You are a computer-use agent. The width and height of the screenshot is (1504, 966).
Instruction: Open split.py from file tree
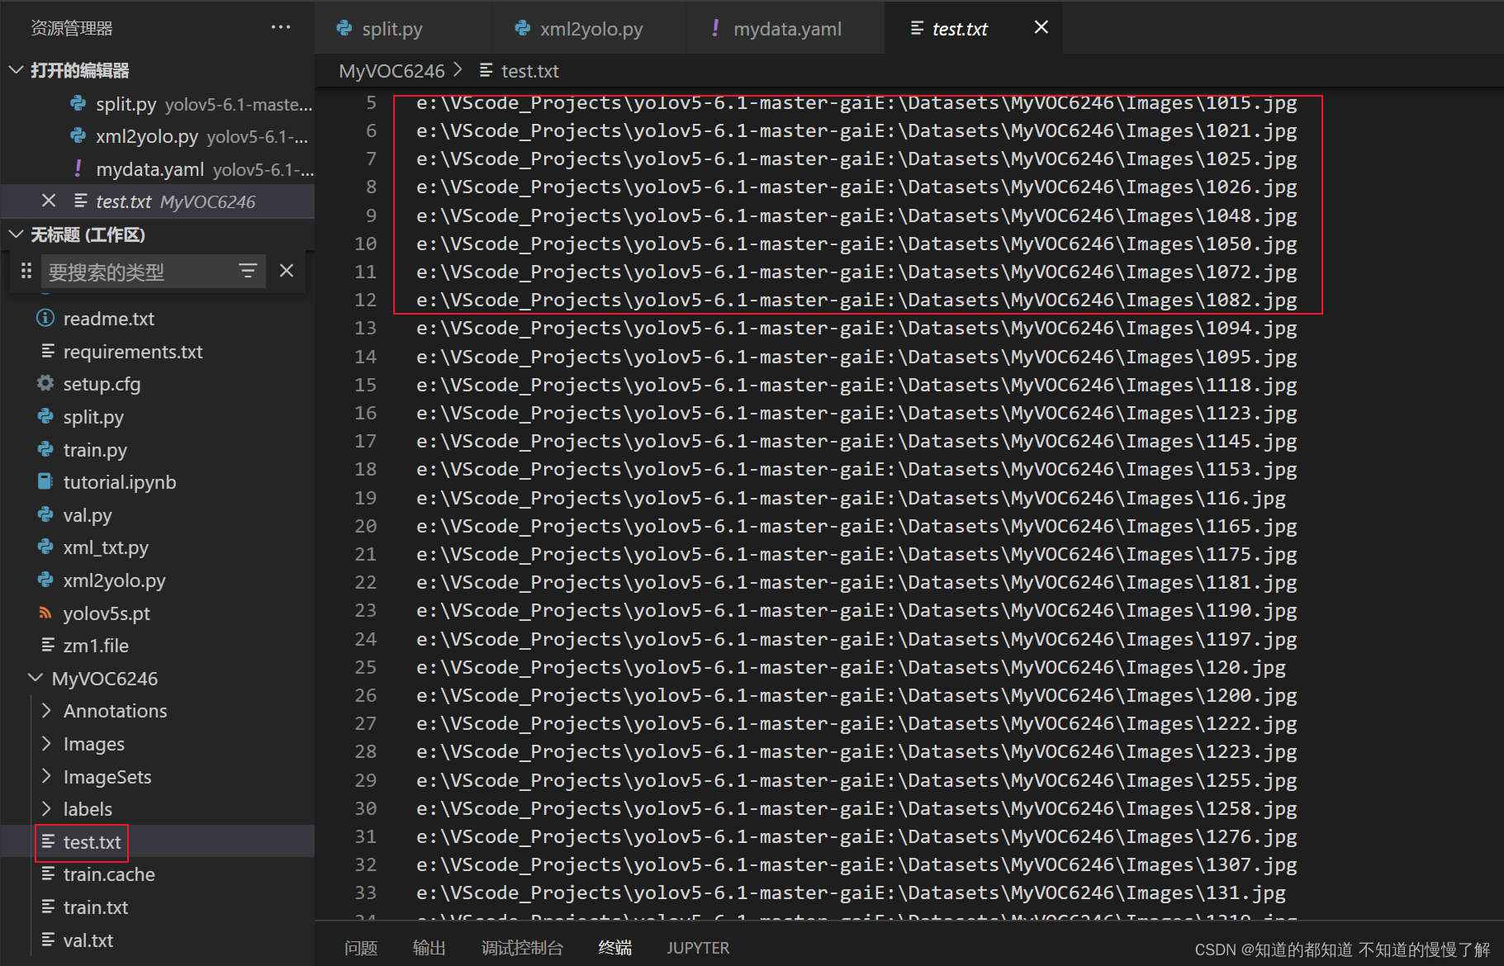point(93,417)
